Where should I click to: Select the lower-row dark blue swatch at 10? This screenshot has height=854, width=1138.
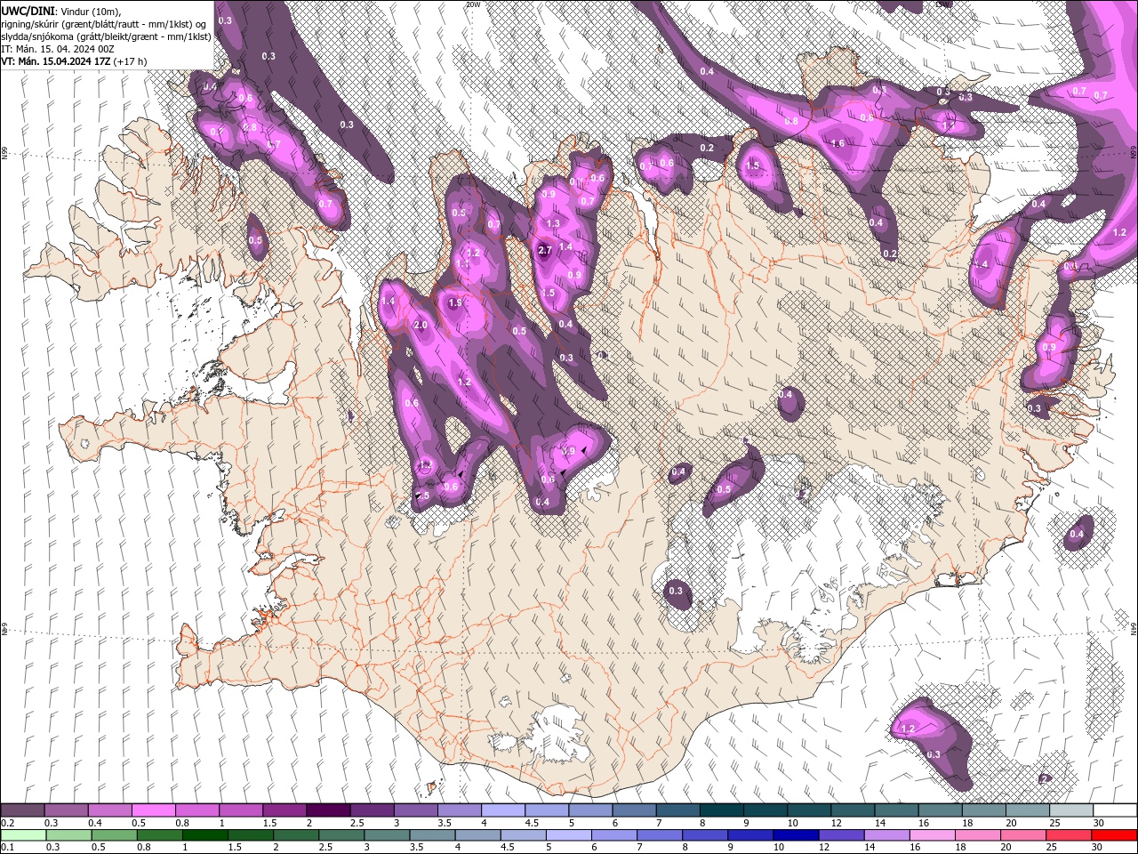pyautogui.click(x=797, y=834)
